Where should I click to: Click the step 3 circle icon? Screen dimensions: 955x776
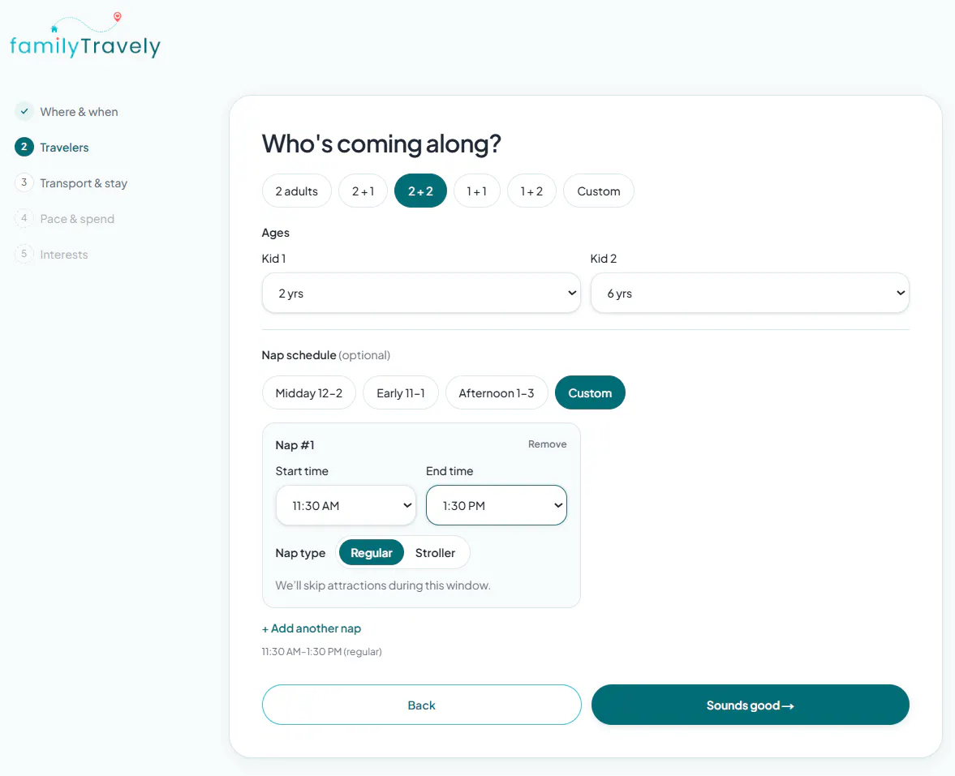point(24,182)
